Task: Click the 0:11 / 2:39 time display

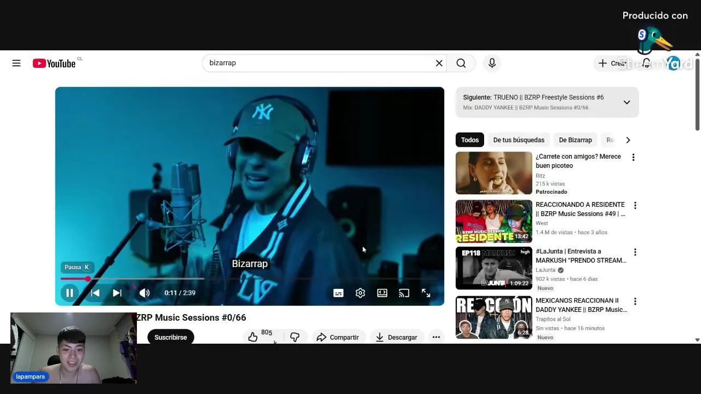Action: tap(180, 293)
